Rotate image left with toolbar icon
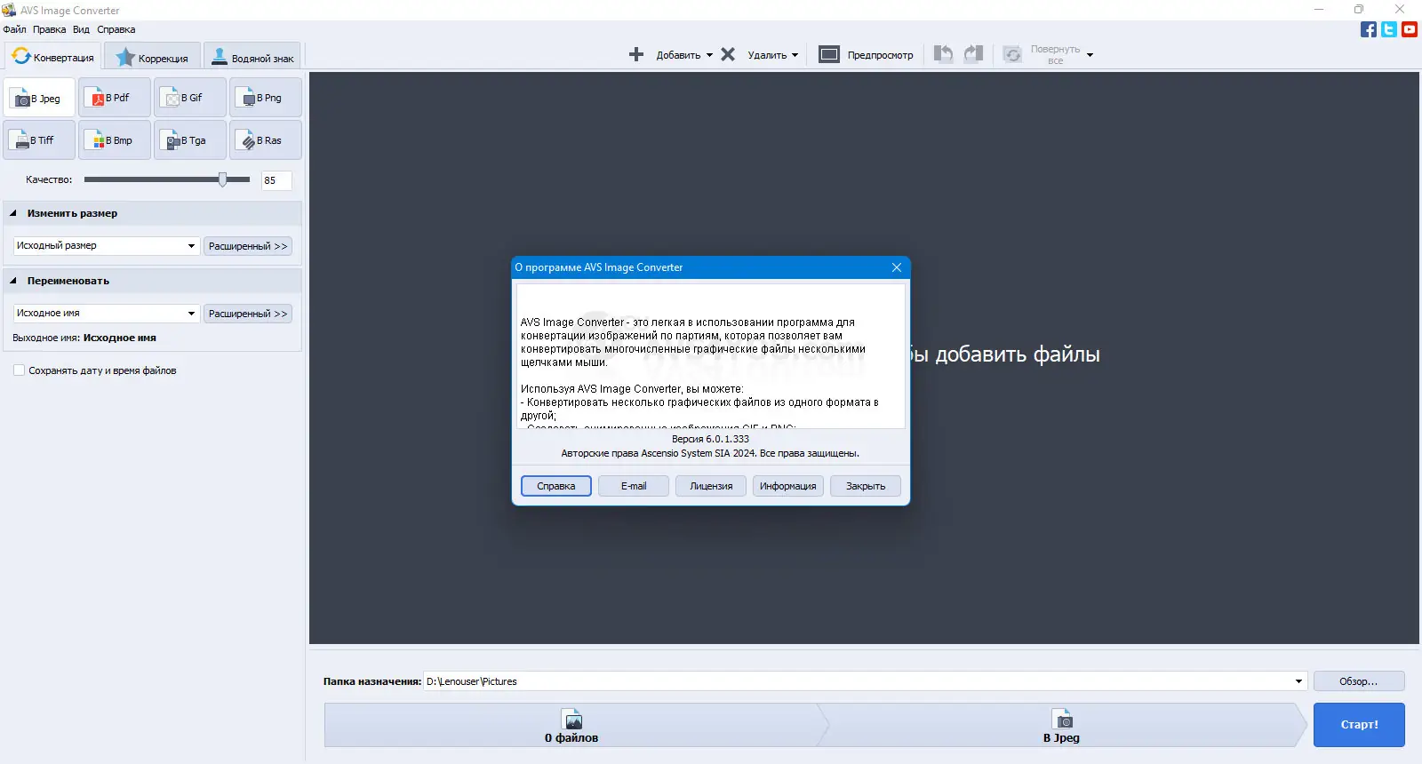The image size is (1422, 764). (944, 54)
